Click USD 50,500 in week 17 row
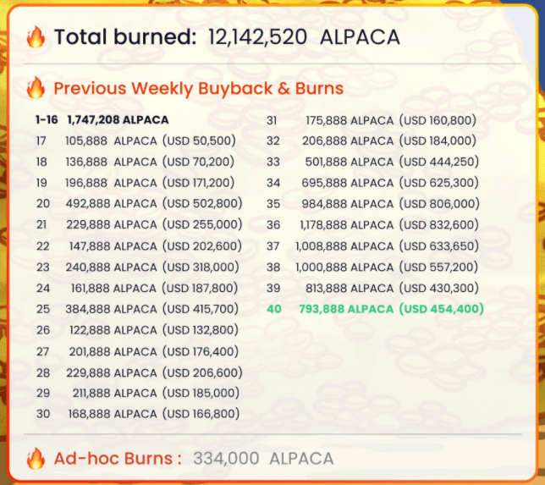This screenshot has width=545, height=485. point(199,141)
